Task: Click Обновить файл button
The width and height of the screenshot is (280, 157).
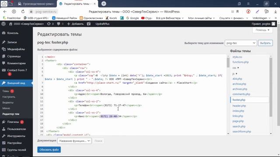Action: (x=49, y=150)
